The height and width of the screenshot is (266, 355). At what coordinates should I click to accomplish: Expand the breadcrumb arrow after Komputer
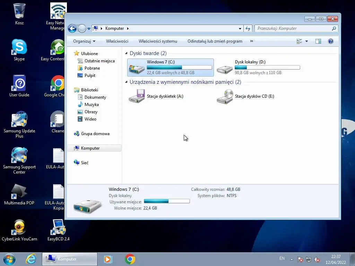pyautogui.click(x=128, y=28)
